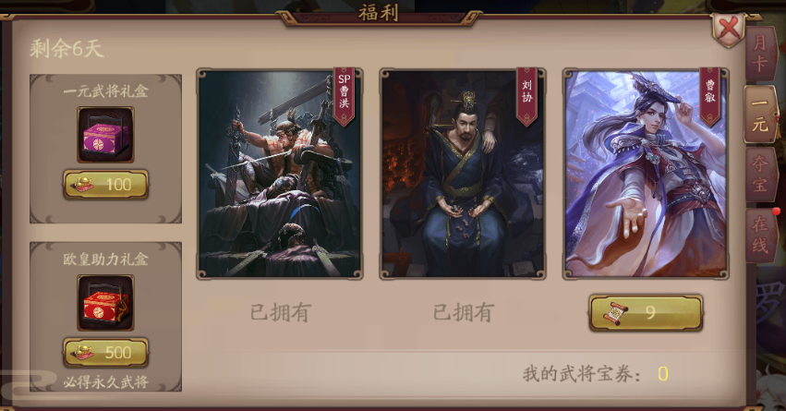Open the purple 一元武将礼盒 gift box icon
The image size is (786, 411).
pos(105,134)
